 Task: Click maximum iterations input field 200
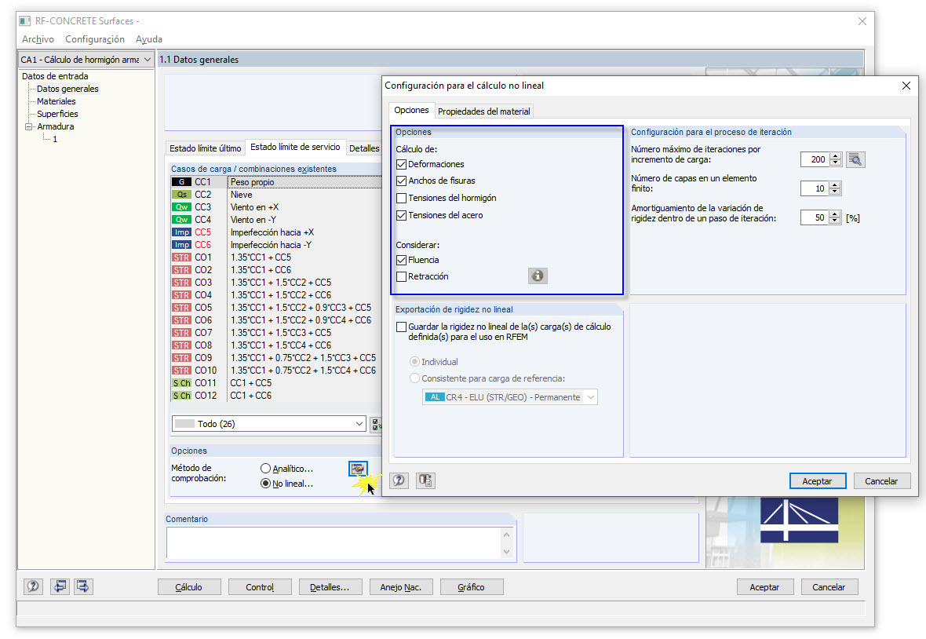815,159
